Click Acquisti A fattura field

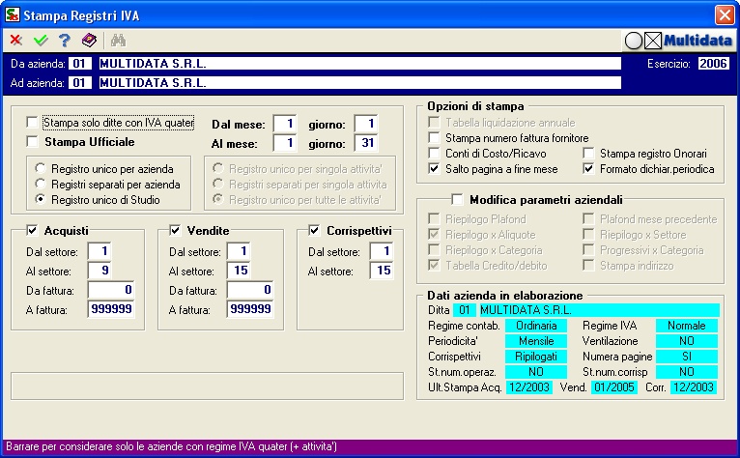pyautogui.click(x=111, y=309)
